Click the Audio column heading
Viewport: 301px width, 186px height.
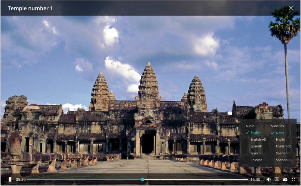point(250,126)
